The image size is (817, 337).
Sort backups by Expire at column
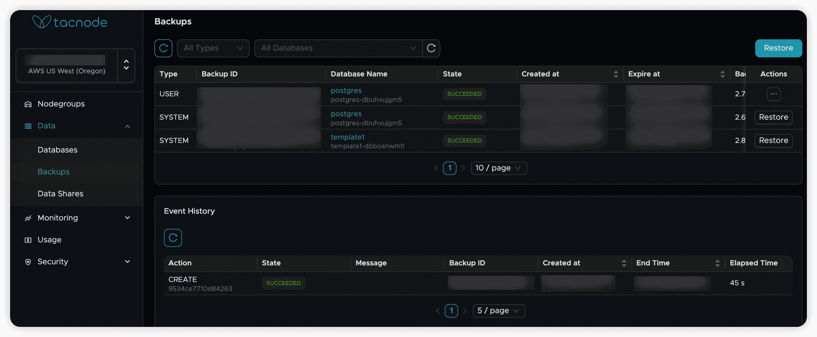point(722,74)
